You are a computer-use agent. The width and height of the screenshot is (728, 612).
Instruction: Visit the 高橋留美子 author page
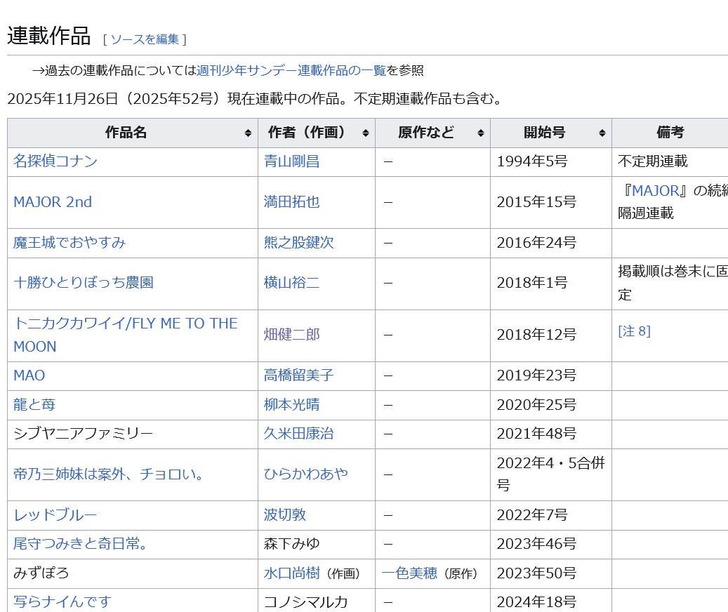pos(298,375)
